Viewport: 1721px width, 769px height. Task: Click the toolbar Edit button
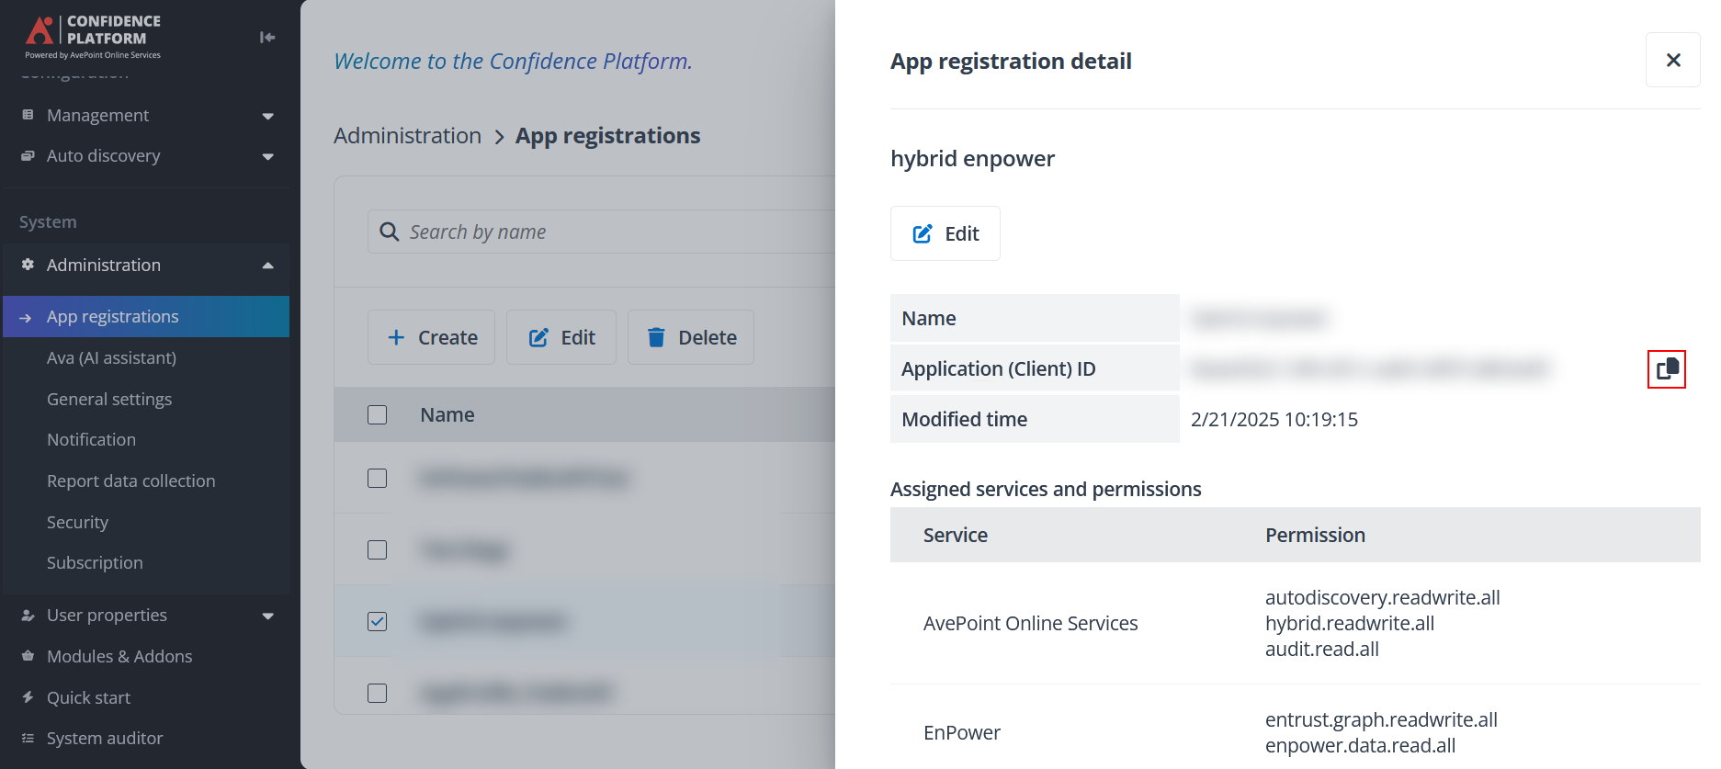[x=561, y=337]
